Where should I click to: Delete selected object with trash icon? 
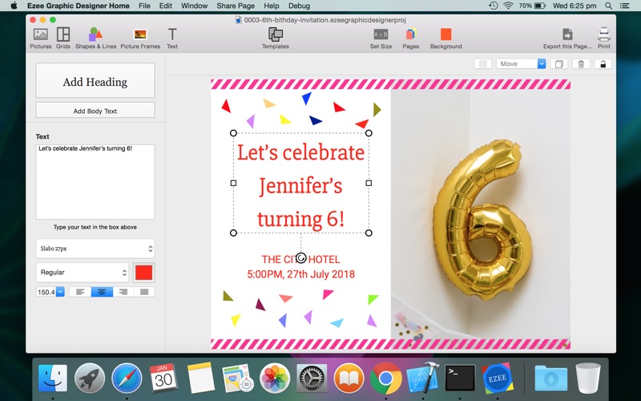tap(581, 64)
